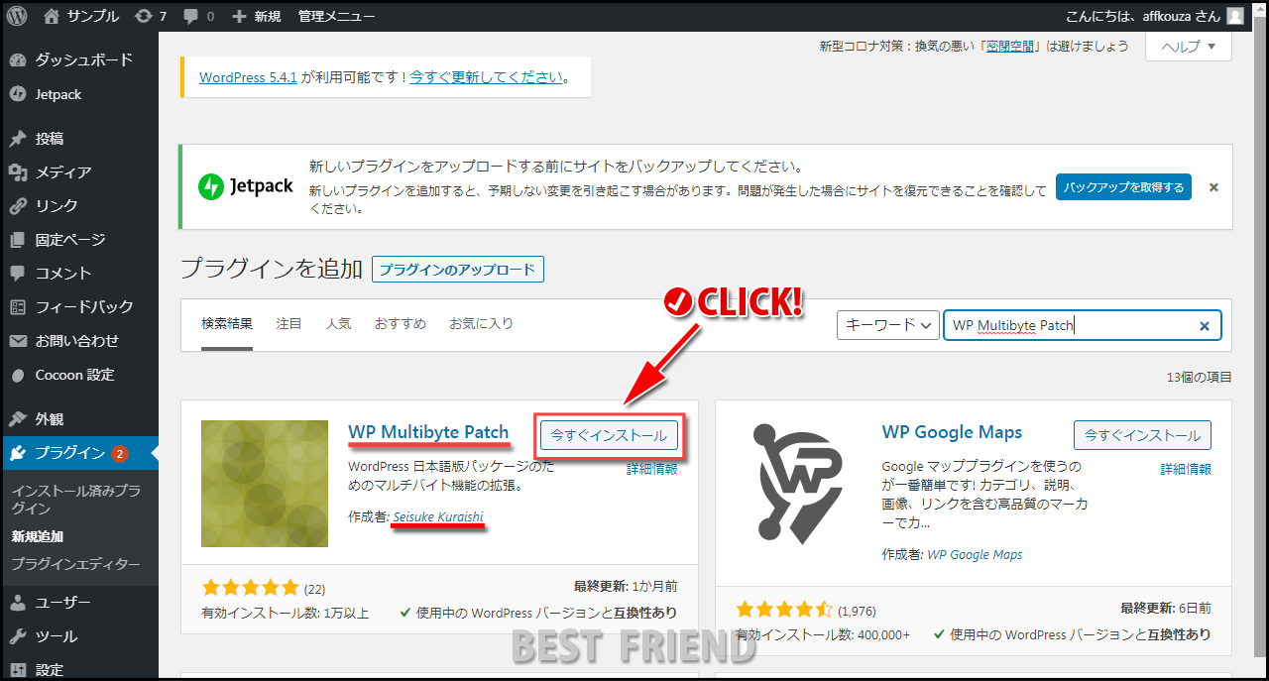Image resolution: width=1269 pixels, height=681 pixels.
Task: Follow the WordPress 5.4.1 link
Action: pos(248,76)
